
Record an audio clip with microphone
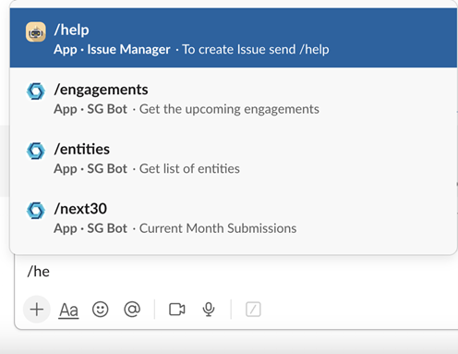(209, 310)
